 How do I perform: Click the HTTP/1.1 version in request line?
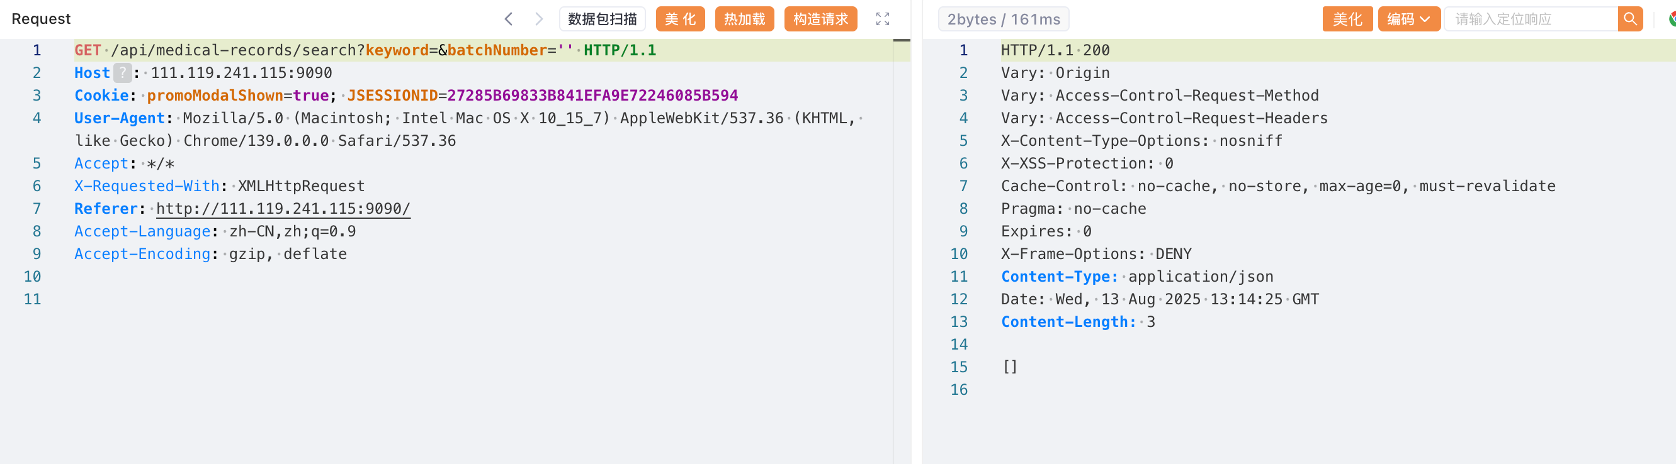coord(620,50)
